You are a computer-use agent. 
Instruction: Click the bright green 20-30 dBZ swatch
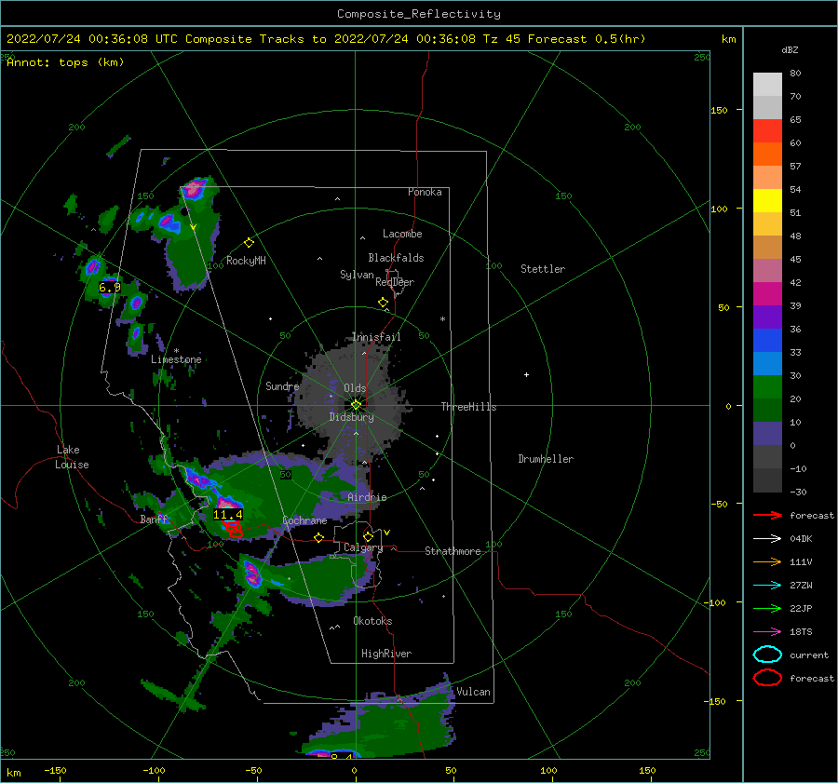(767, 386)
